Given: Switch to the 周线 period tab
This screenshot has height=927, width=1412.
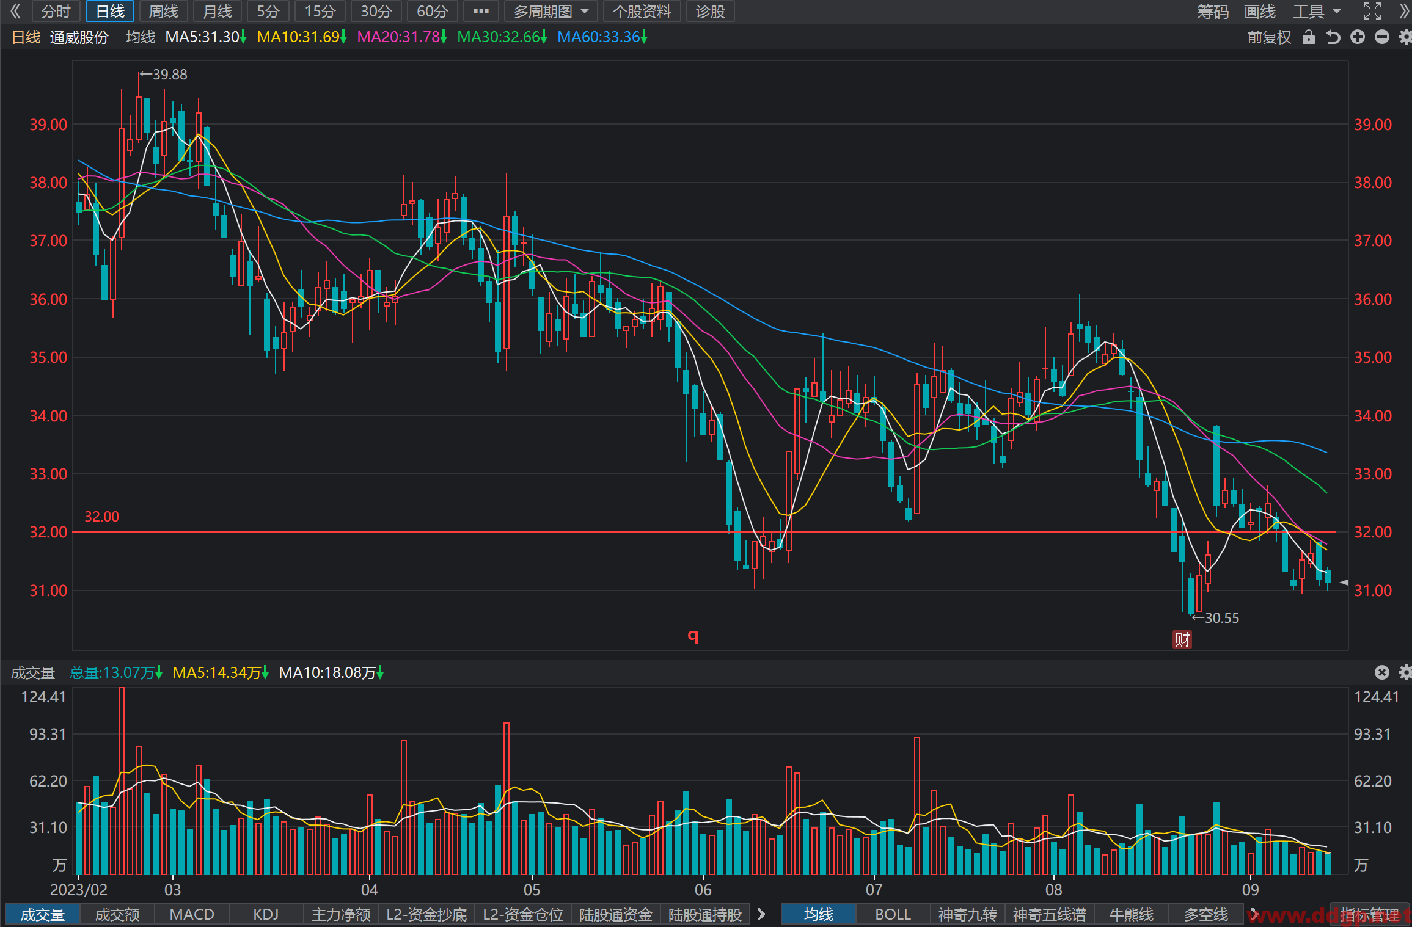Looking at the screenshot, I should [164, 11].
